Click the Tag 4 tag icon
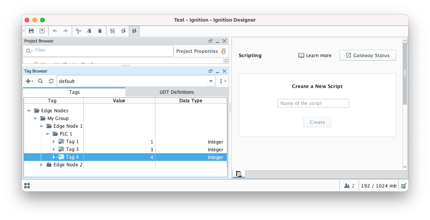The width and height of the screenshot is (430, 220). [61, 157]
